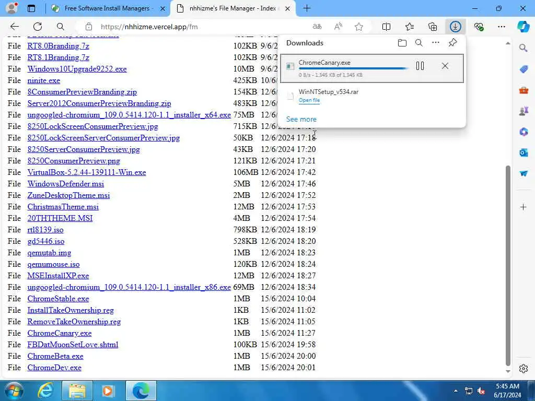
Task: Open the split screen icon
Action: (386, 27)
